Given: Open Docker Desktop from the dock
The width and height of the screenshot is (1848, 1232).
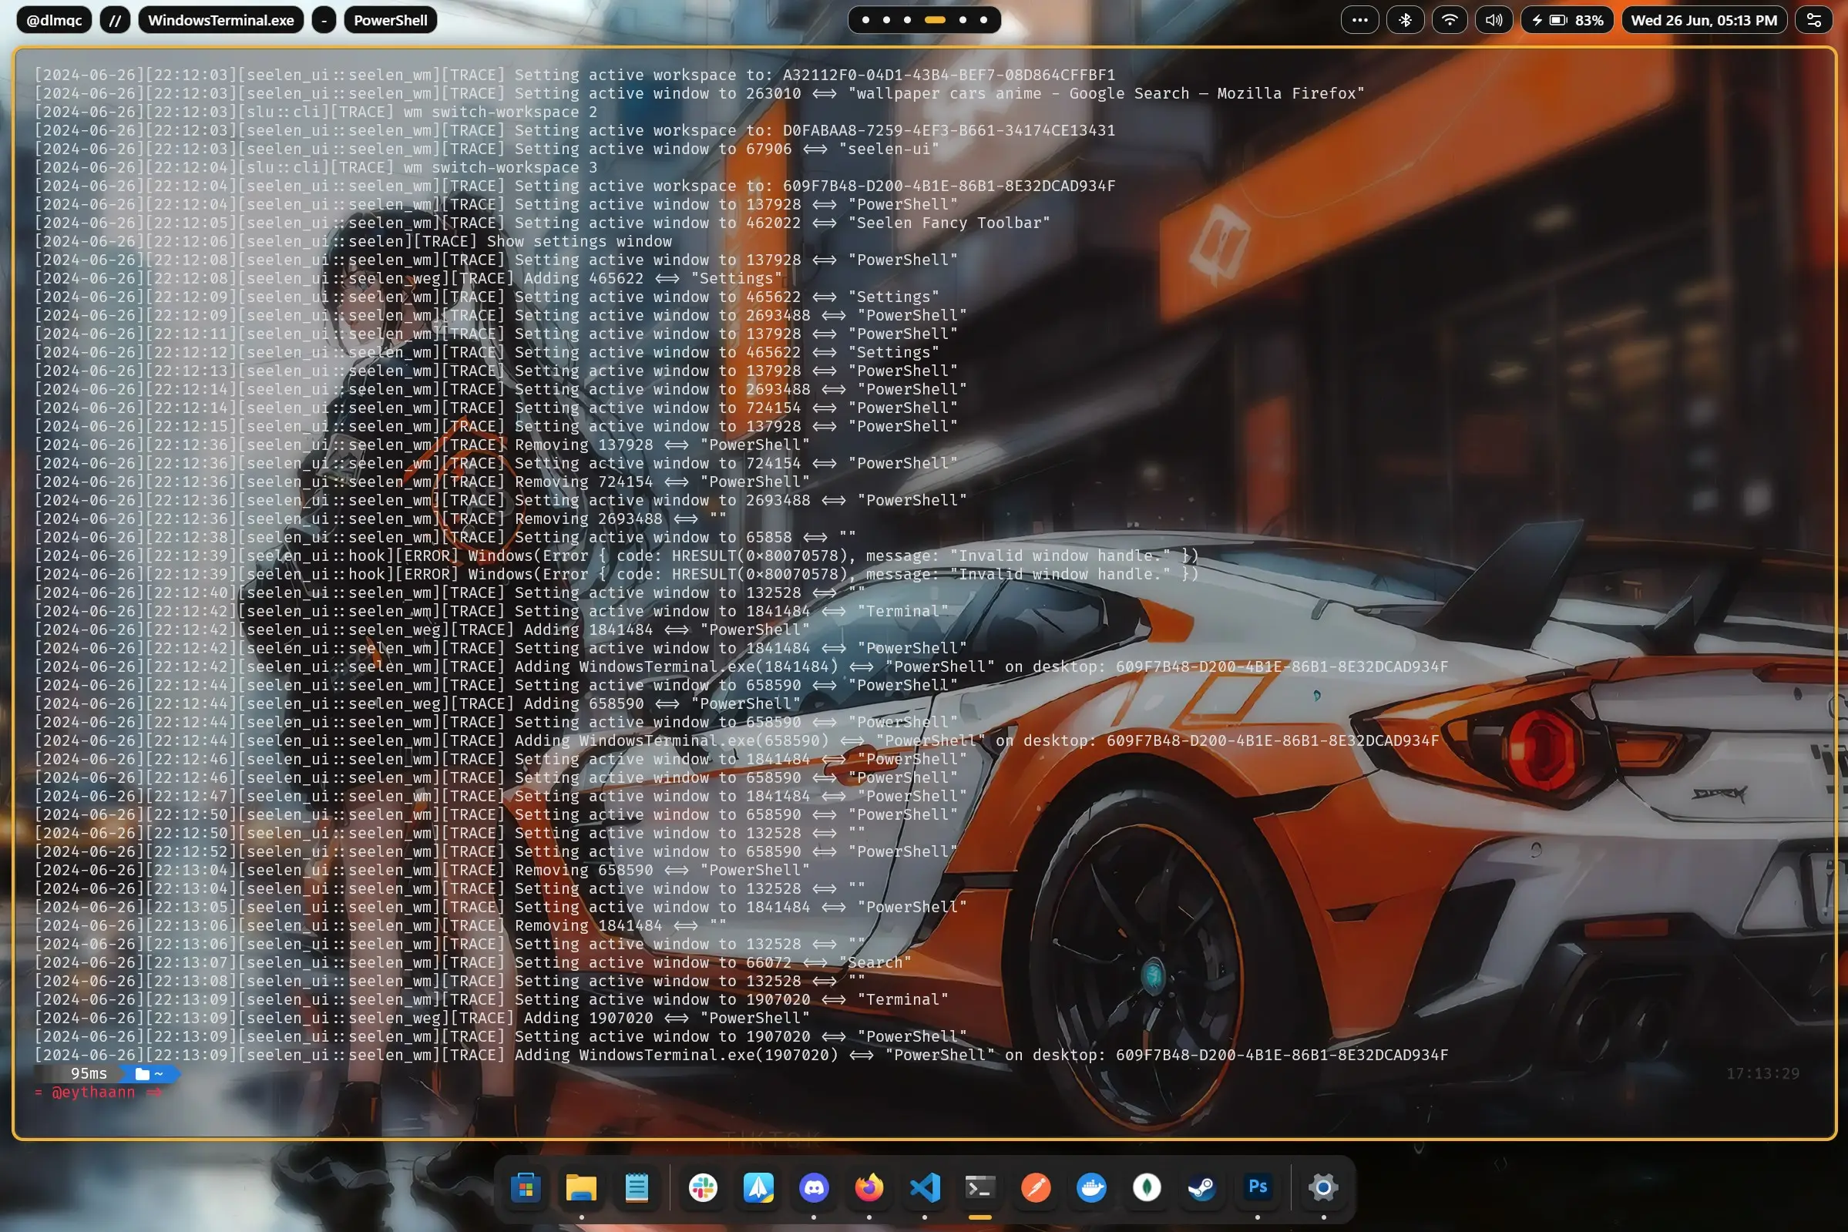Looking at the screenshot, I should point(1091,1189).
